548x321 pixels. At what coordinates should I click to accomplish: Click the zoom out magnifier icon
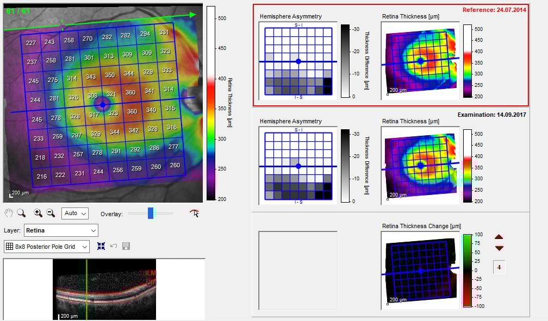(50, 213)
